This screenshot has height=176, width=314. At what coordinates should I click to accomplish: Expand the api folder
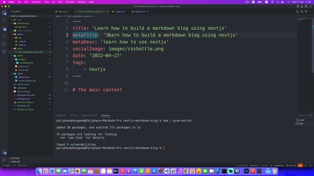20,38
